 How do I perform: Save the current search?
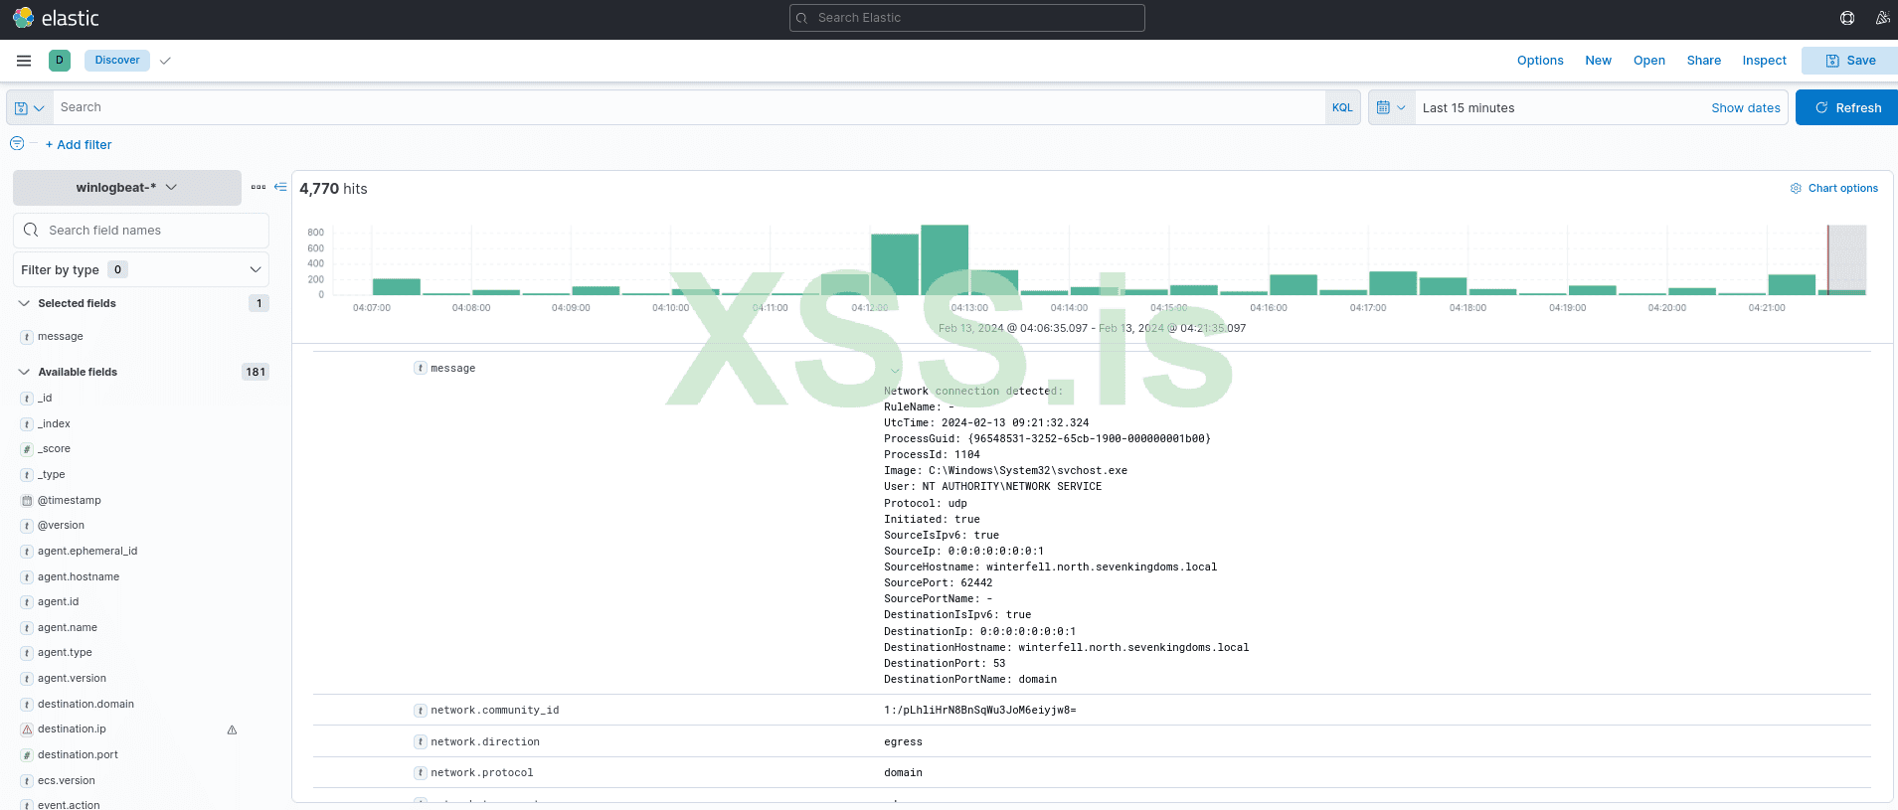(1849, 61)
